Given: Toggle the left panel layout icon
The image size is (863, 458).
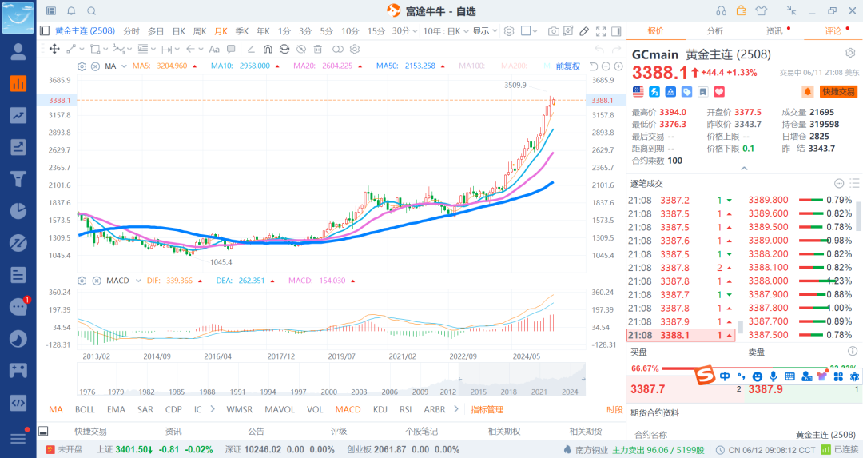Looking at the screenshot, I should pyautogui.click(x=45, y=31).
